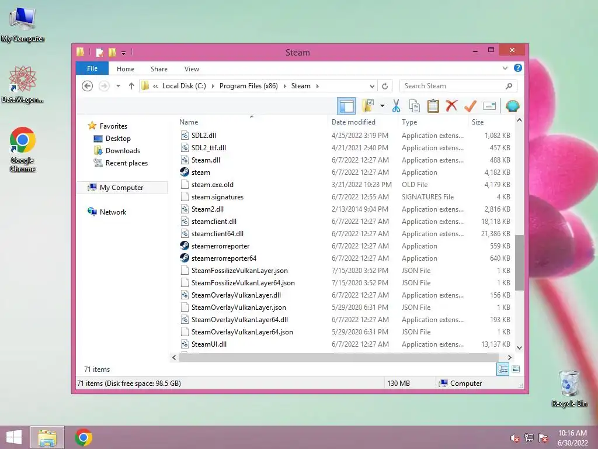Image resolution: width=598 pixels, height=449 pixels.
Task: Show hidden path segments double chevron
Action: tap(155, 86)
